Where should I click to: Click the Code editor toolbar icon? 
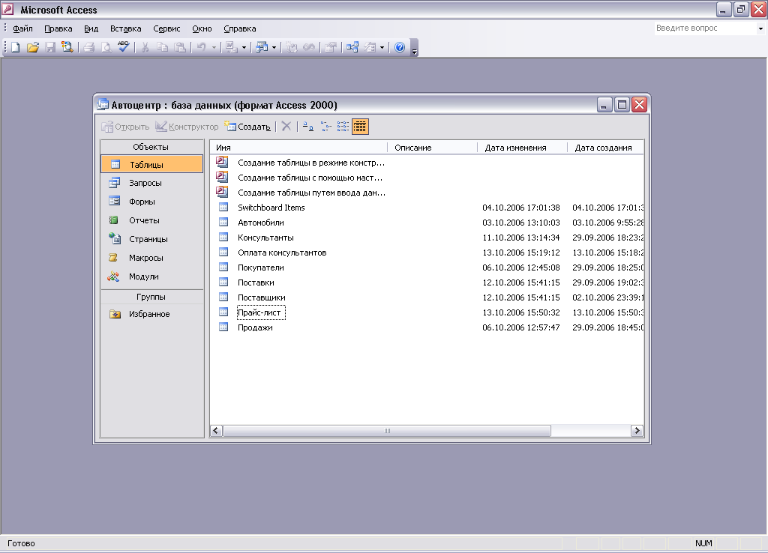coord(292,47)
